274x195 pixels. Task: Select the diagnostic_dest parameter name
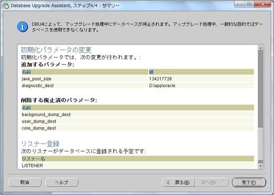click(x=38, y=86)
